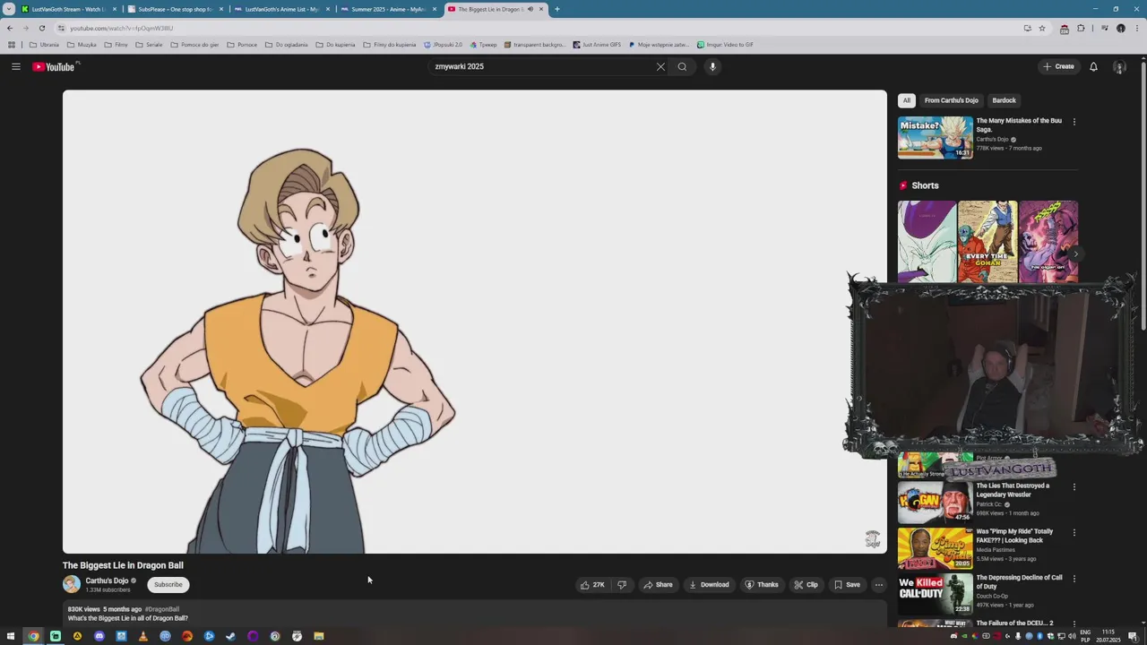Start voice search with the microphone
The width and height of the screenshot is (1147, 645).
pos(712,66)
